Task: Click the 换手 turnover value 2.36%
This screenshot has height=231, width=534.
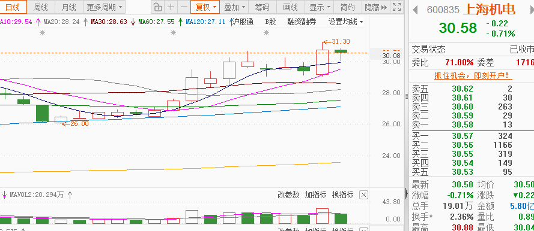Action: (461, 217)
